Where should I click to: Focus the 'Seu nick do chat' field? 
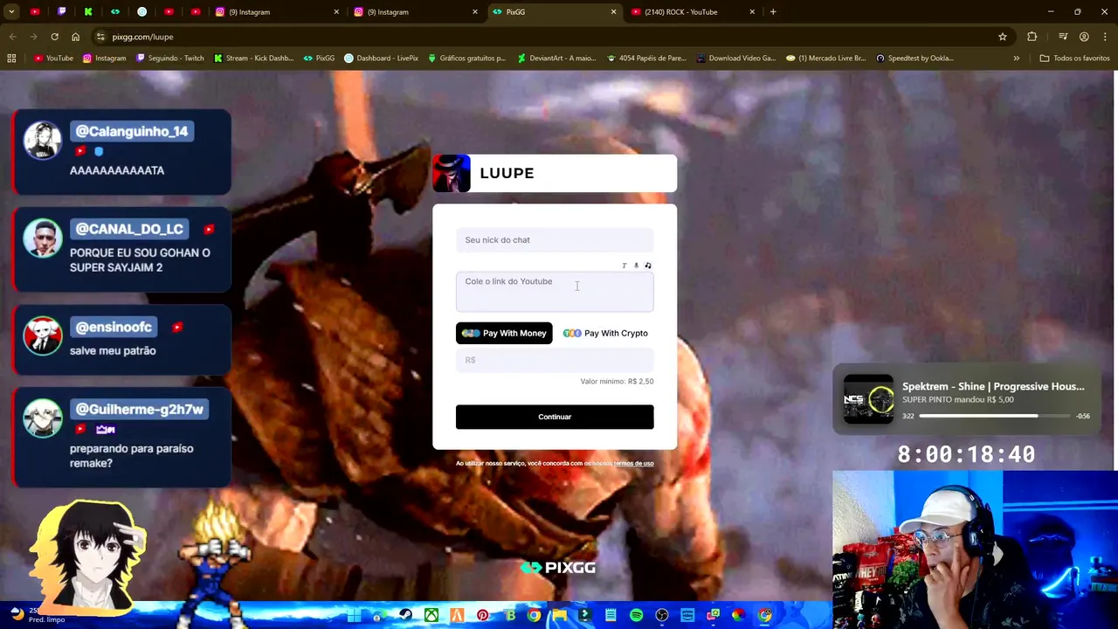click(555, 240)
